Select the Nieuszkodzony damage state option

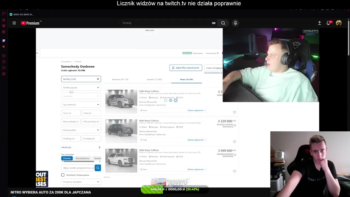83,158
